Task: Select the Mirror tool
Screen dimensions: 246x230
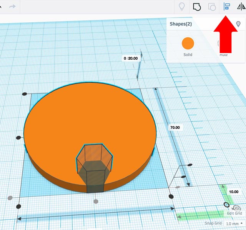Action: coord(241,7)
